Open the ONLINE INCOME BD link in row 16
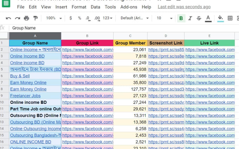239x149 pixels. 31,142
